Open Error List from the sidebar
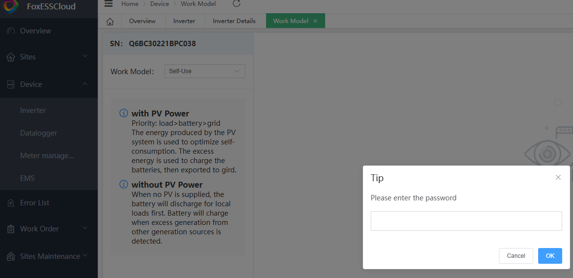This screenshot has height=278, width=573. pyautogui.click(x=34, y=203)
